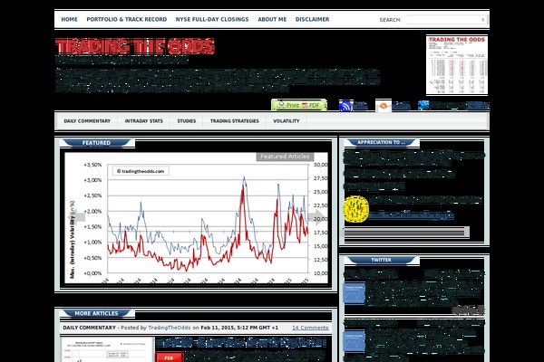Open the Feb 11 article chart thumbnail

(107, 350)
